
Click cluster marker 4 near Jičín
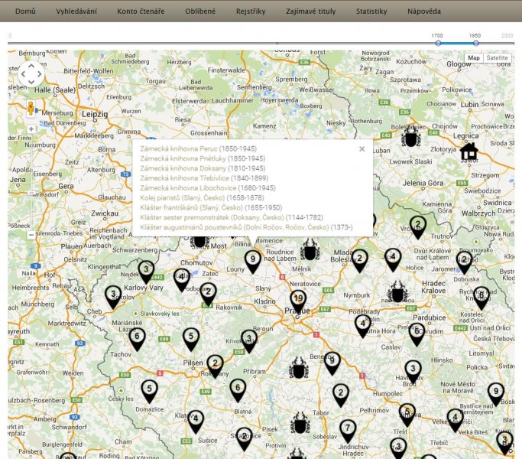coord(393,259)
